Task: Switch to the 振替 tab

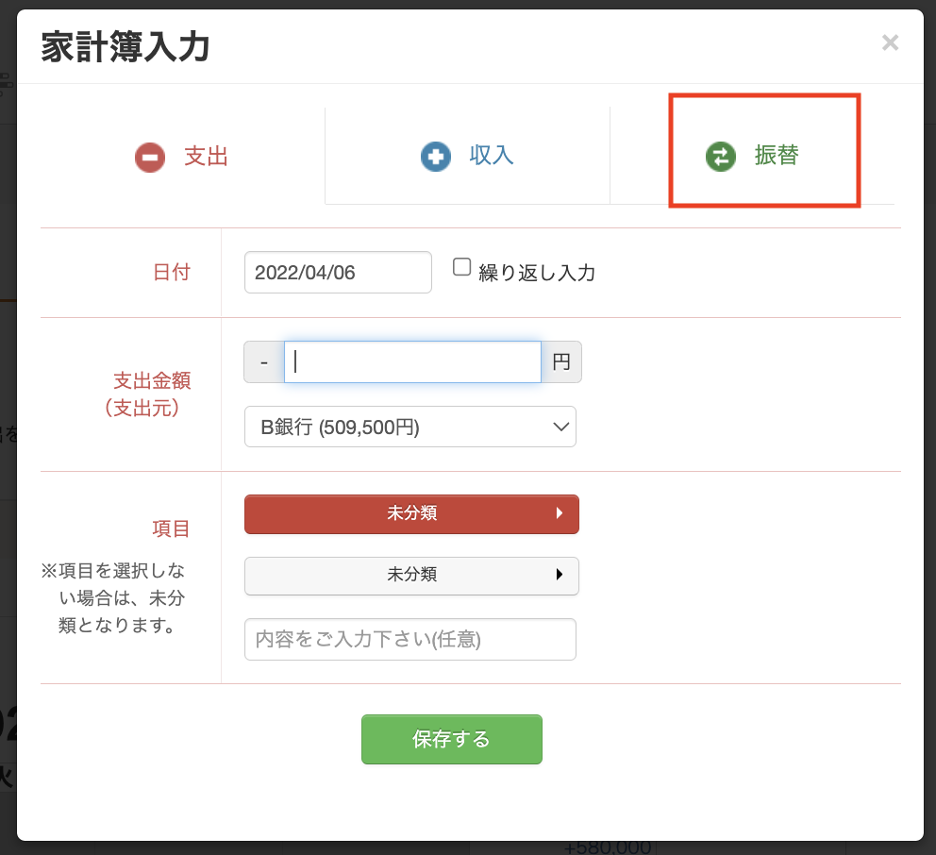Action: pos(752,156)
